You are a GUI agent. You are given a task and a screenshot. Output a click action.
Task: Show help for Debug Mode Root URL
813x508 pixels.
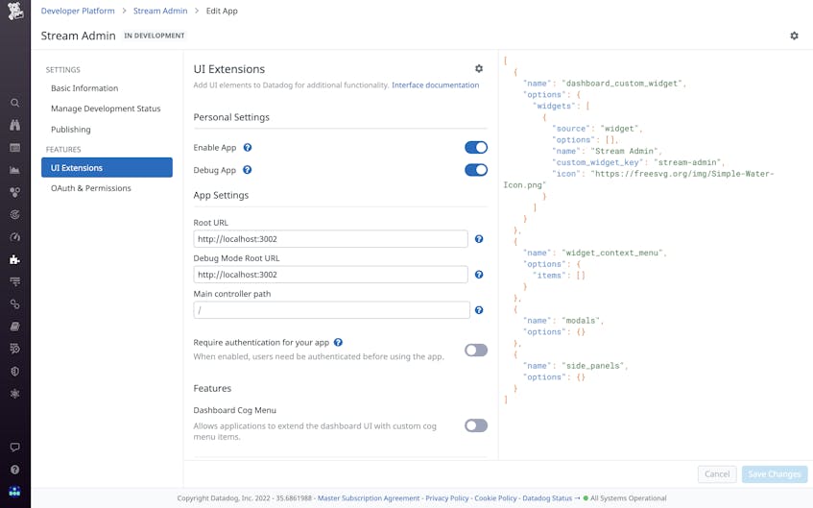479,275
